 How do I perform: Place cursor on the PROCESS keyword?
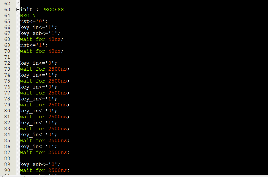53,10
